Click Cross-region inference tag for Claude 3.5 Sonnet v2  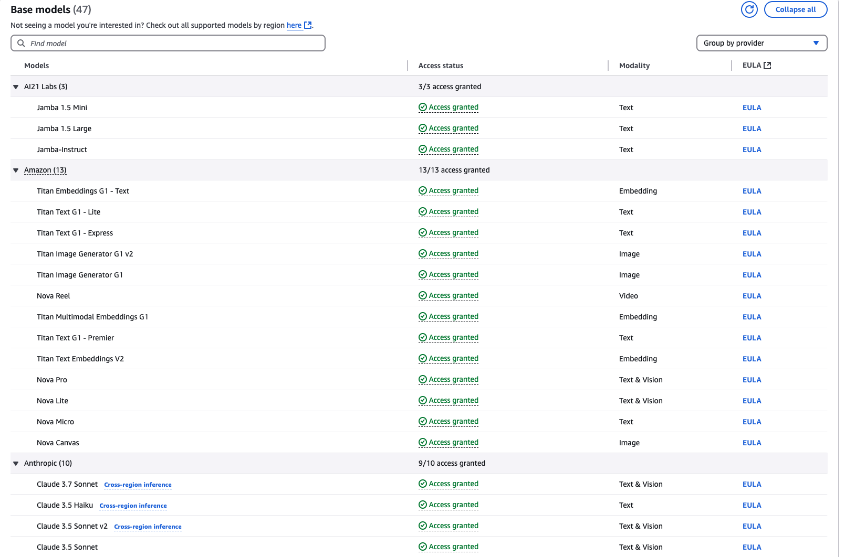(148, 527)
